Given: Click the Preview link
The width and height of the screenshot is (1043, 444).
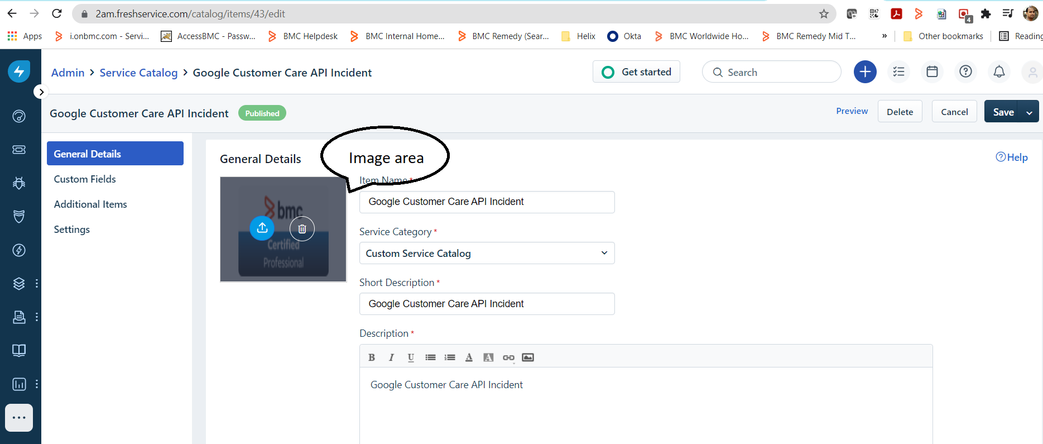Looking at the screenshot, I should point(852,111).
